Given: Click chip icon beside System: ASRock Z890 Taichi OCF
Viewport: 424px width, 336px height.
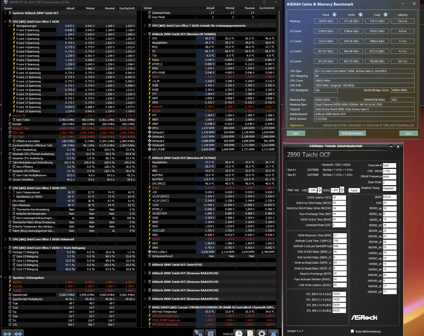Looking at the screenshot, I should click(10, 13).
